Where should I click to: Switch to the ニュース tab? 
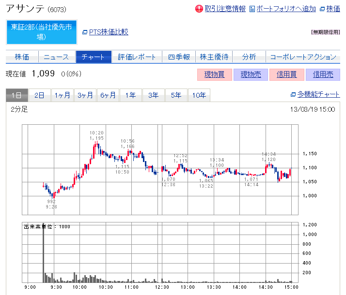[x=56, y=57]
